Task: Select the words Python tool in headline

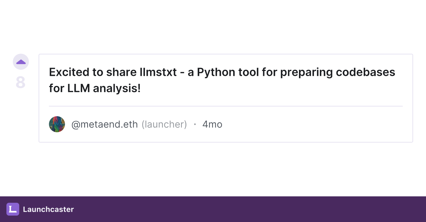Action: tap(228, 72)
